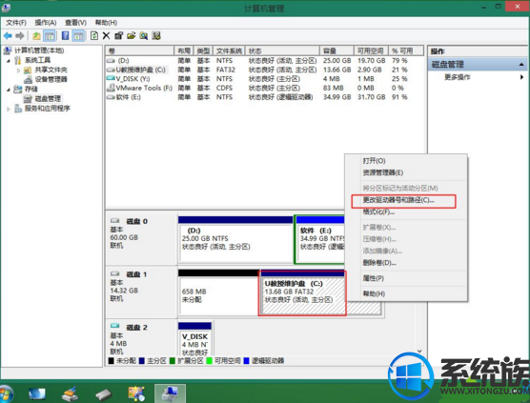The width and height of the screenshot is (530, 403).
Task: Switch to Computer Management taskbar button
Action: (170, 393)
